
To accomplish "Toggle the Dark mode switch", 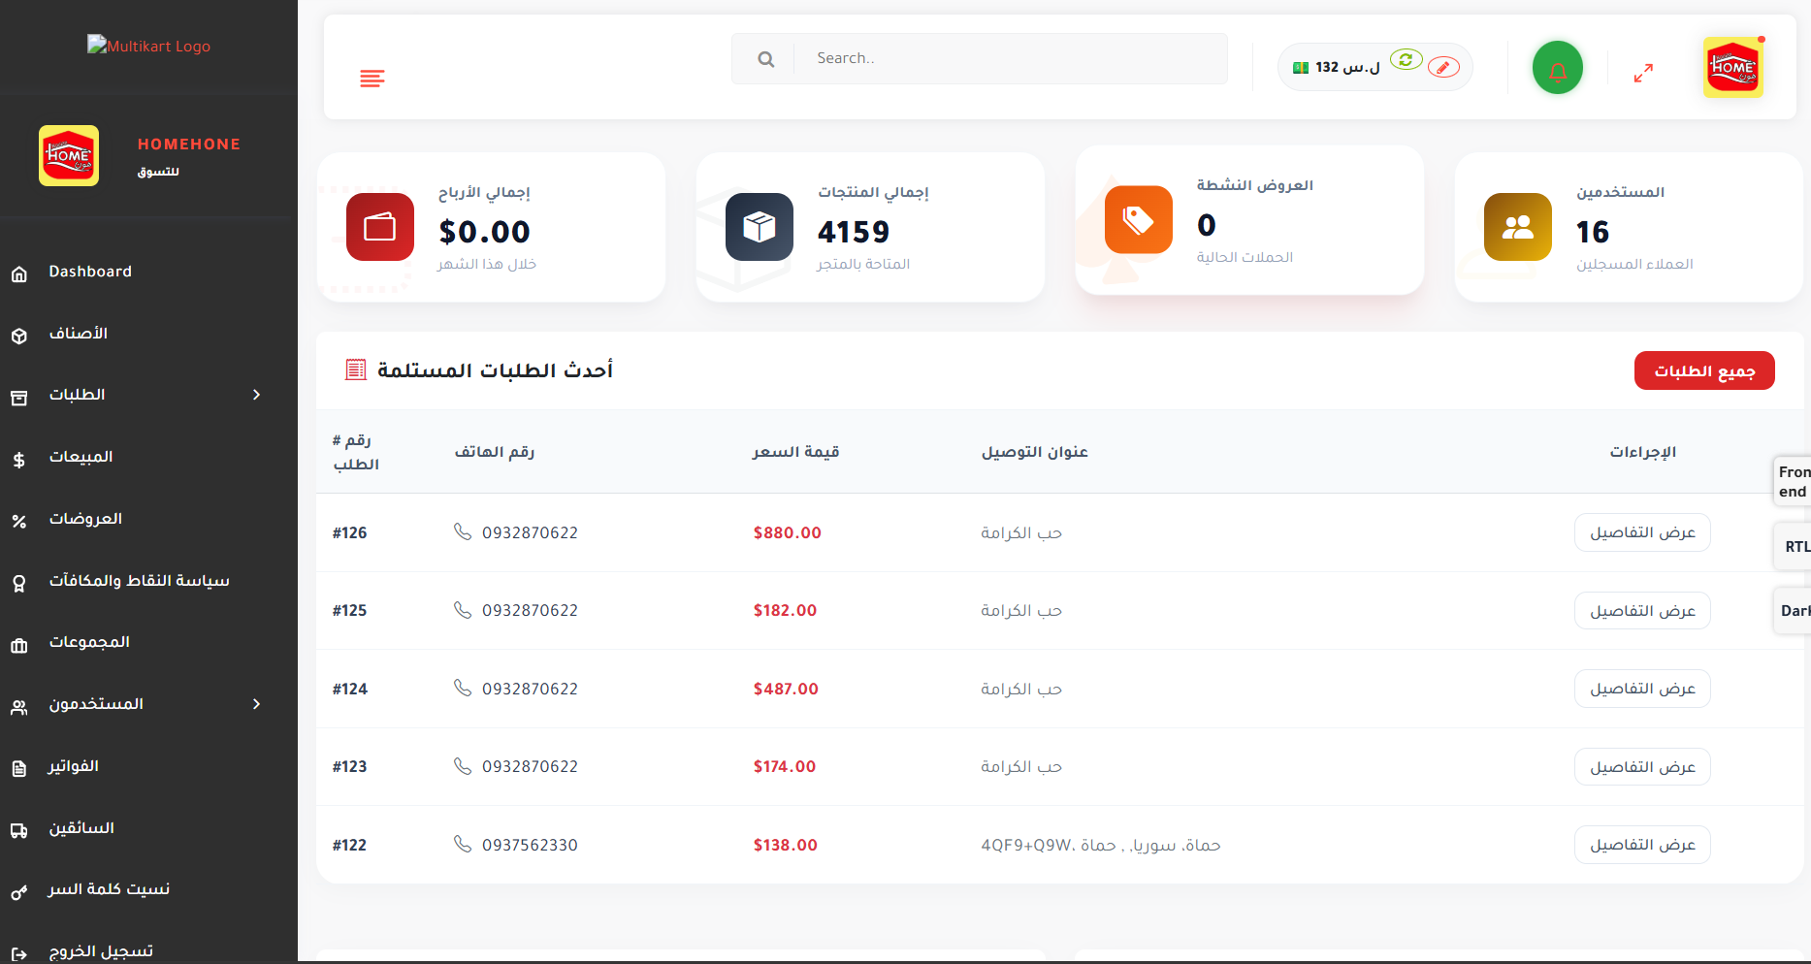I will pyautogui.click(x=1793, y=611).
